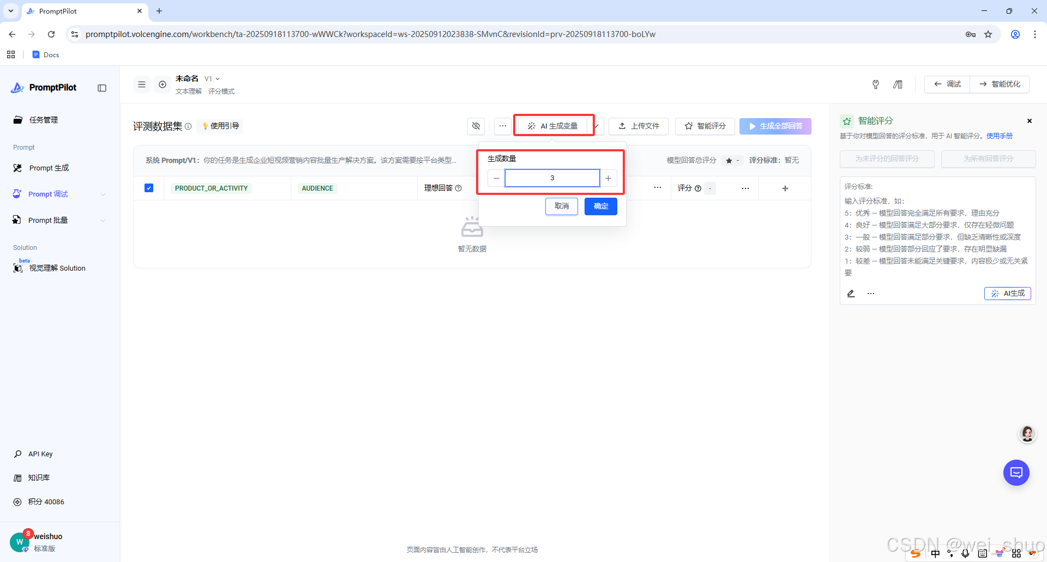The height and width of the screenshot is (562, 1047).
Task: Open Prompt 生成 in the sidebar
Action: tap(49, 168)
